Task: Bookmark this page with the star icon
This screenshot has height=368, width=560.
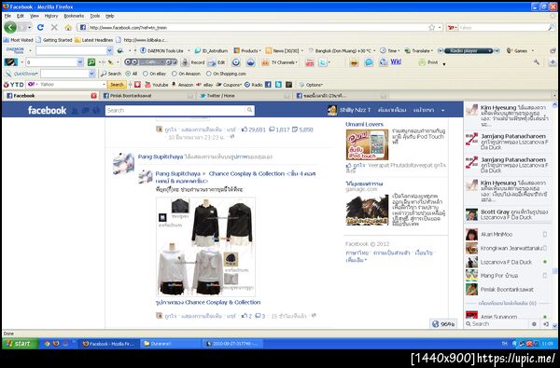Action: (431, 27)
